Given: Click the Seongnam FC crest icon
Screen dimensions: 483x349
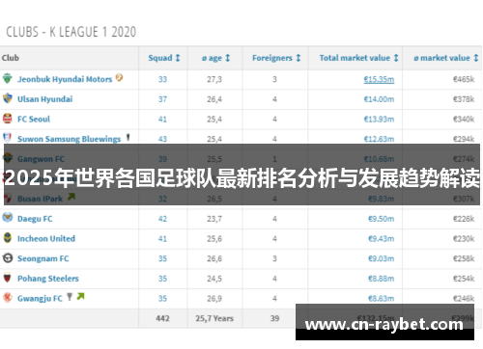Looking at the screenshot, I should pyautogui.click(x=8, y=257).
